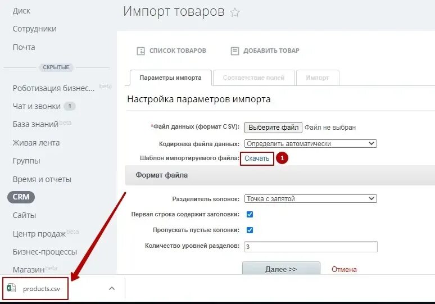Open the products.csv download options chevron
Image resolution: width=435 pixels, height=304 pixels.
click(x=112, y=288)
